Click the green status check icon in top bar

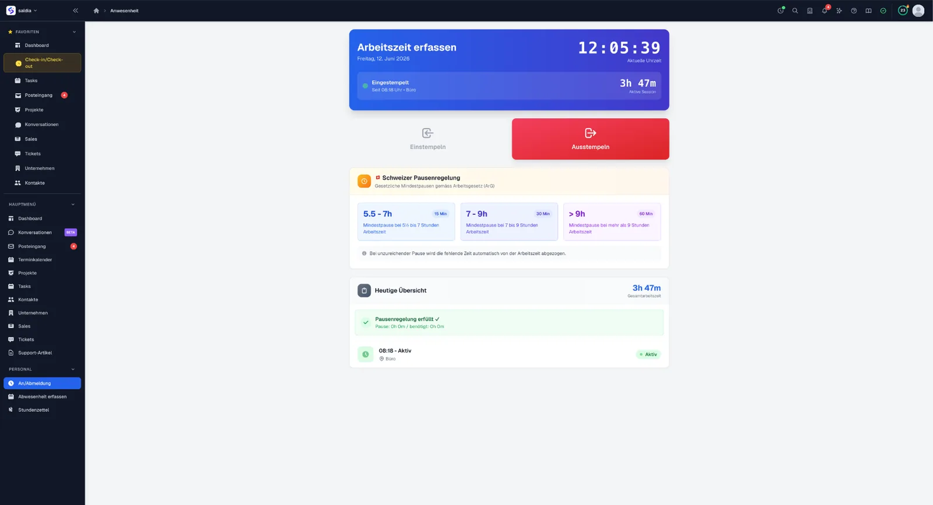point(883,10)
